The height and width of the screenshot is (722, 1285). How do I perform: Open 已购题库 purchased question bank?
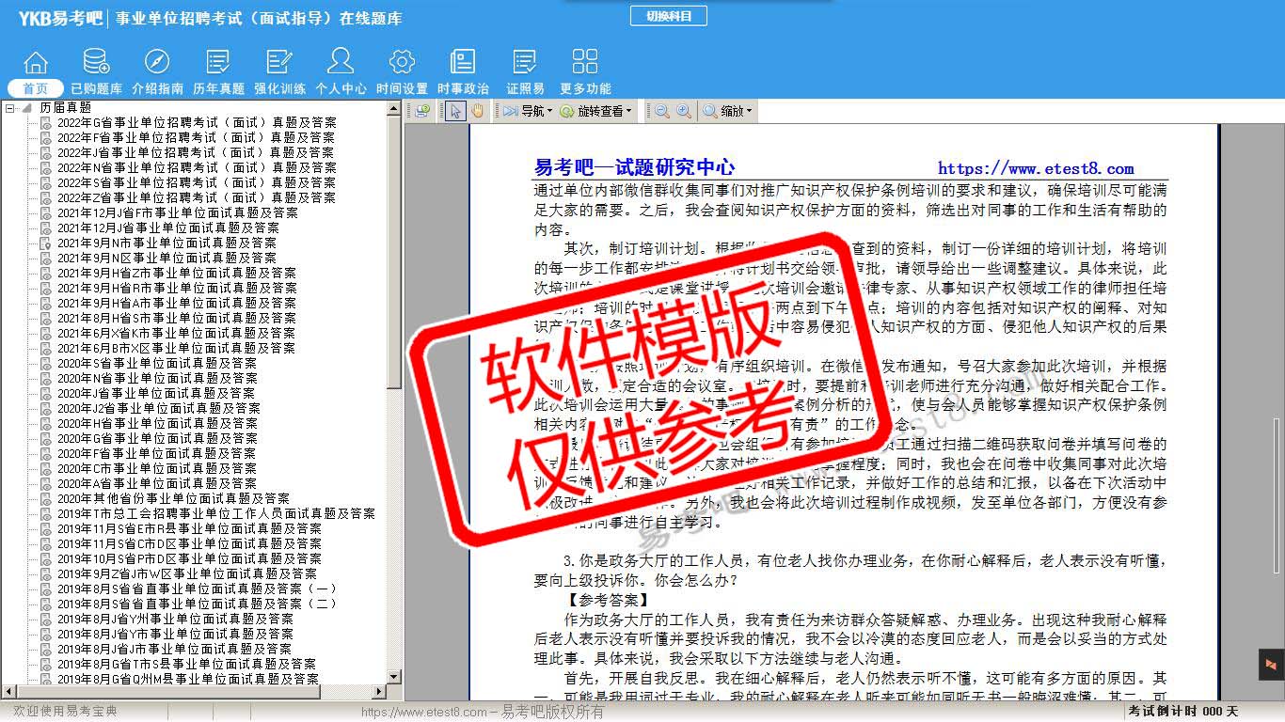click(x=96, y=71)
